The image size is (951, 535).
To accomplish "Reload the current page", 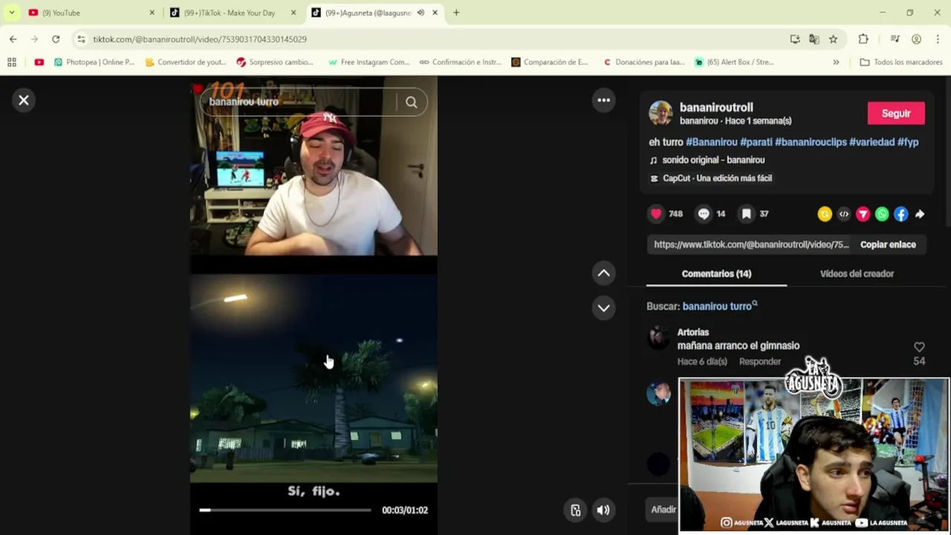I will [56, 39].
